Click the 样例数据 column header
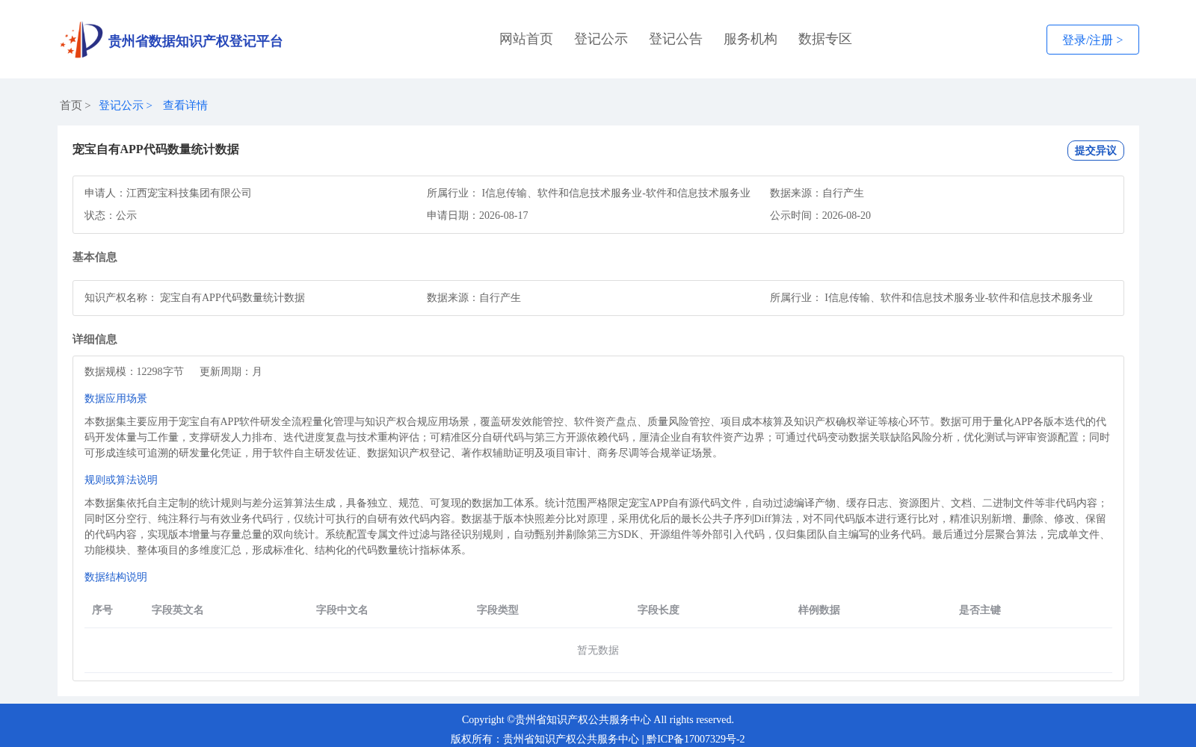 tap(819, 610)
